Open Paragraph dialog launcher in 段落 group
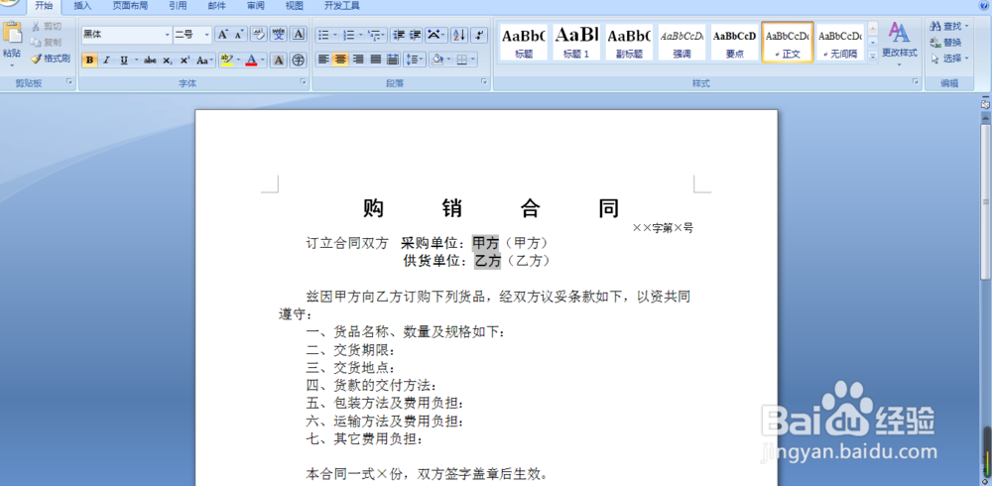This screenshot has width=992, height=486. (x=485, y=81)
